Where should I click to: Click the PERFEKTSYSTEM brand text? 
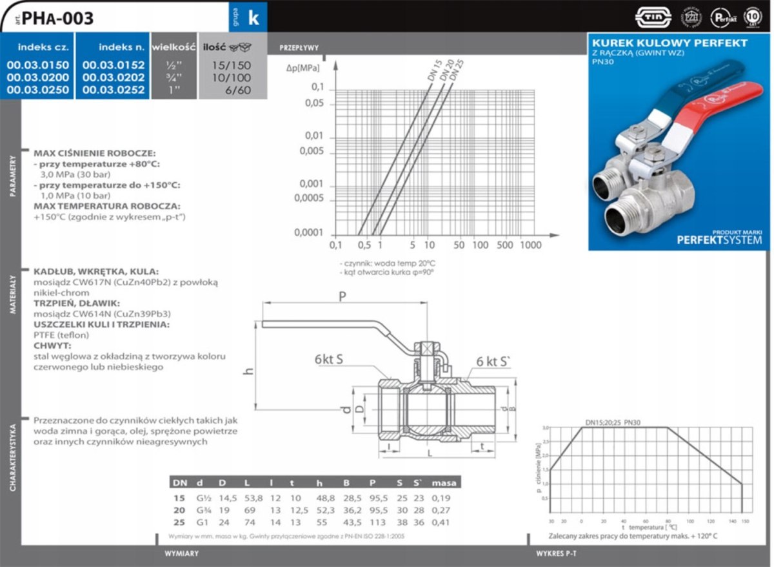point(719,240)
